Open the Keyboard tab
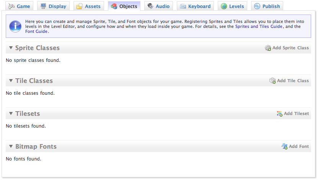318x180 pixels. (195, 6)
